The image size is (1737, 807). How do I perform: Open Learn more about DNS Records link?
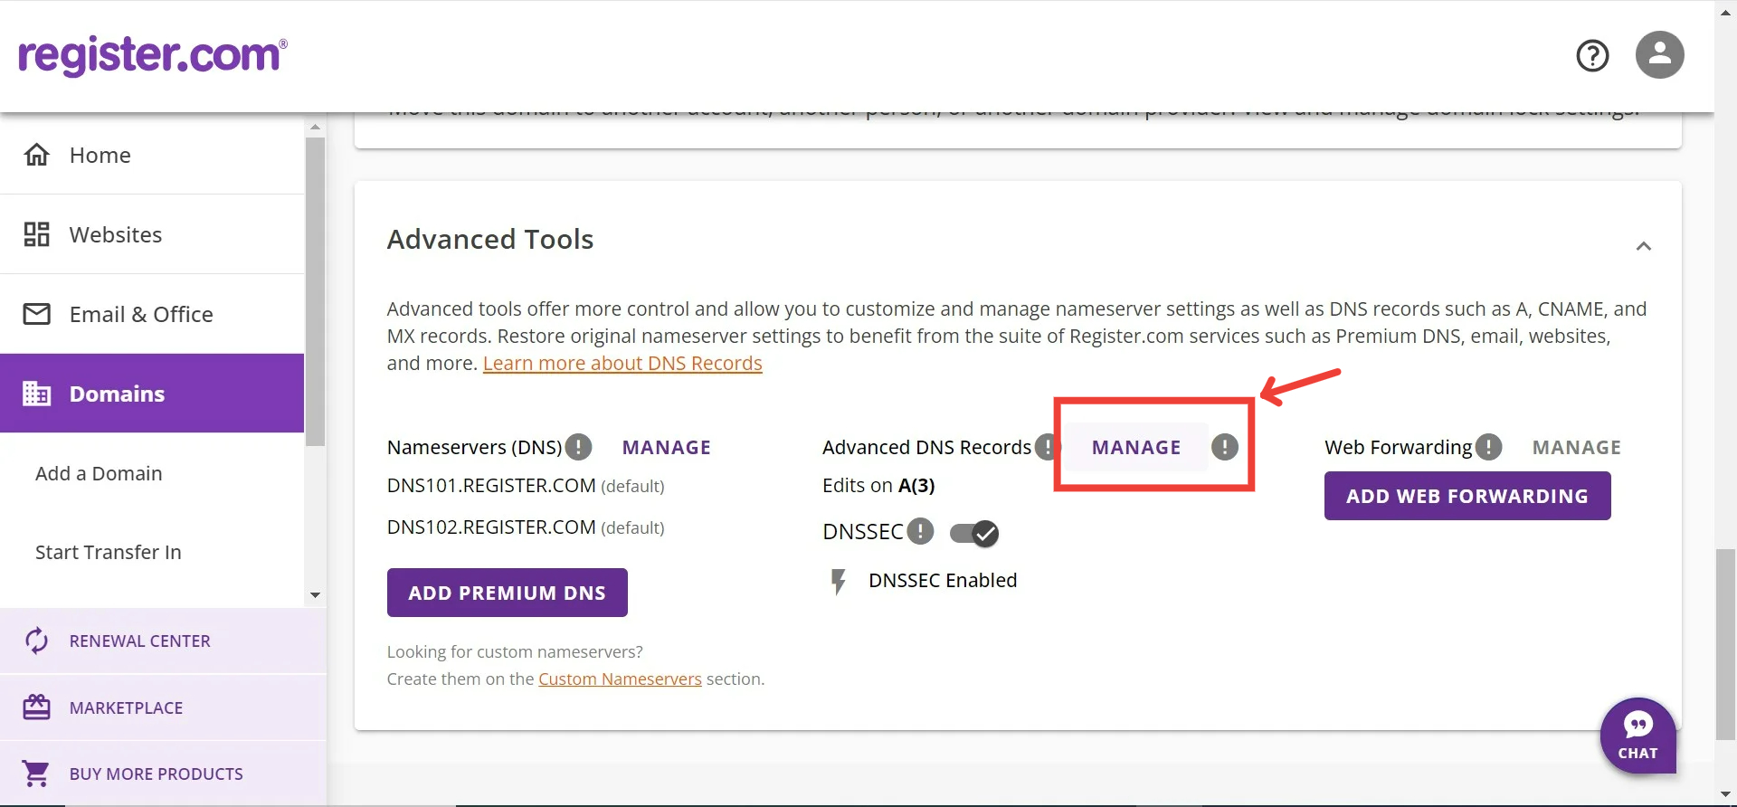(x=622, y=363)
